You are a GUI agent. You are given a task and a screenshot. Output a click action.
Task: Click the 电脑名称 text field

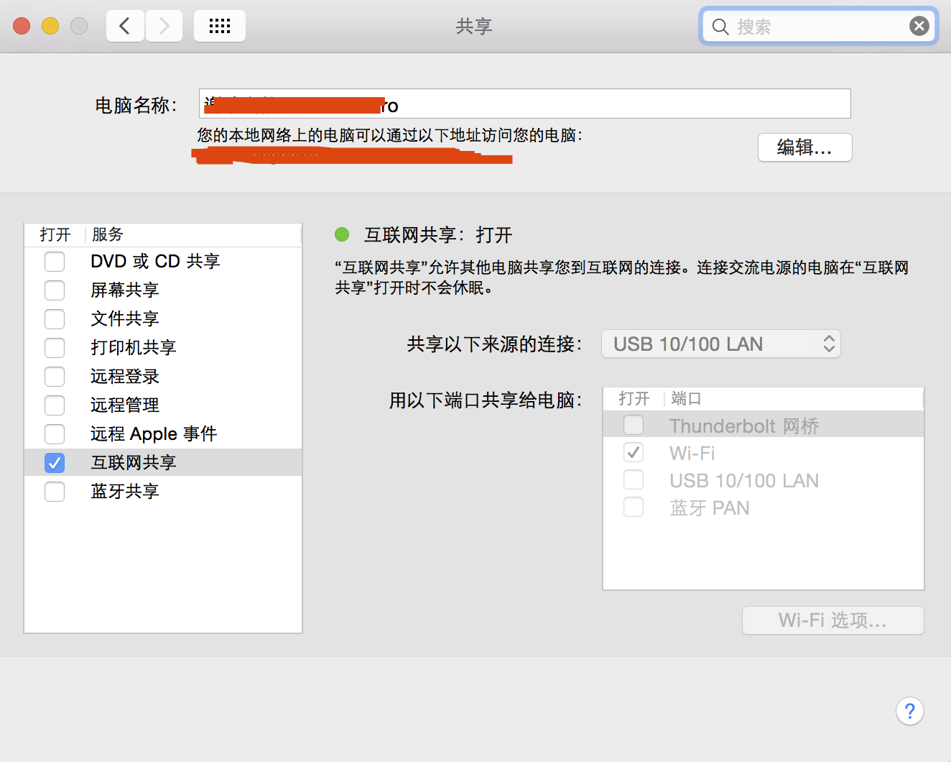[525, 104]
